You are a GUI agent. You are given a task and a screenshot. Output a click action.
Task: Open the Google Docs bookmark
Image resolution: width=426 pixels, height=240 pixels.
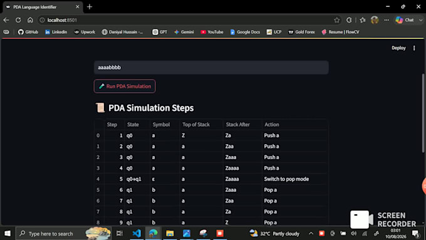(x=245, y=32)
